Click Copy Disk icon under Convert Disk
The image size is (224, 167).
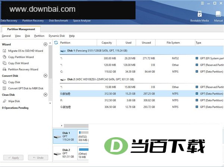click(4, 82)
